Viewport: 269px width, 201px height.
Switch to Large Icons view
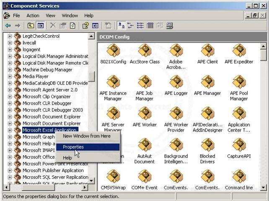coord(122,26)
